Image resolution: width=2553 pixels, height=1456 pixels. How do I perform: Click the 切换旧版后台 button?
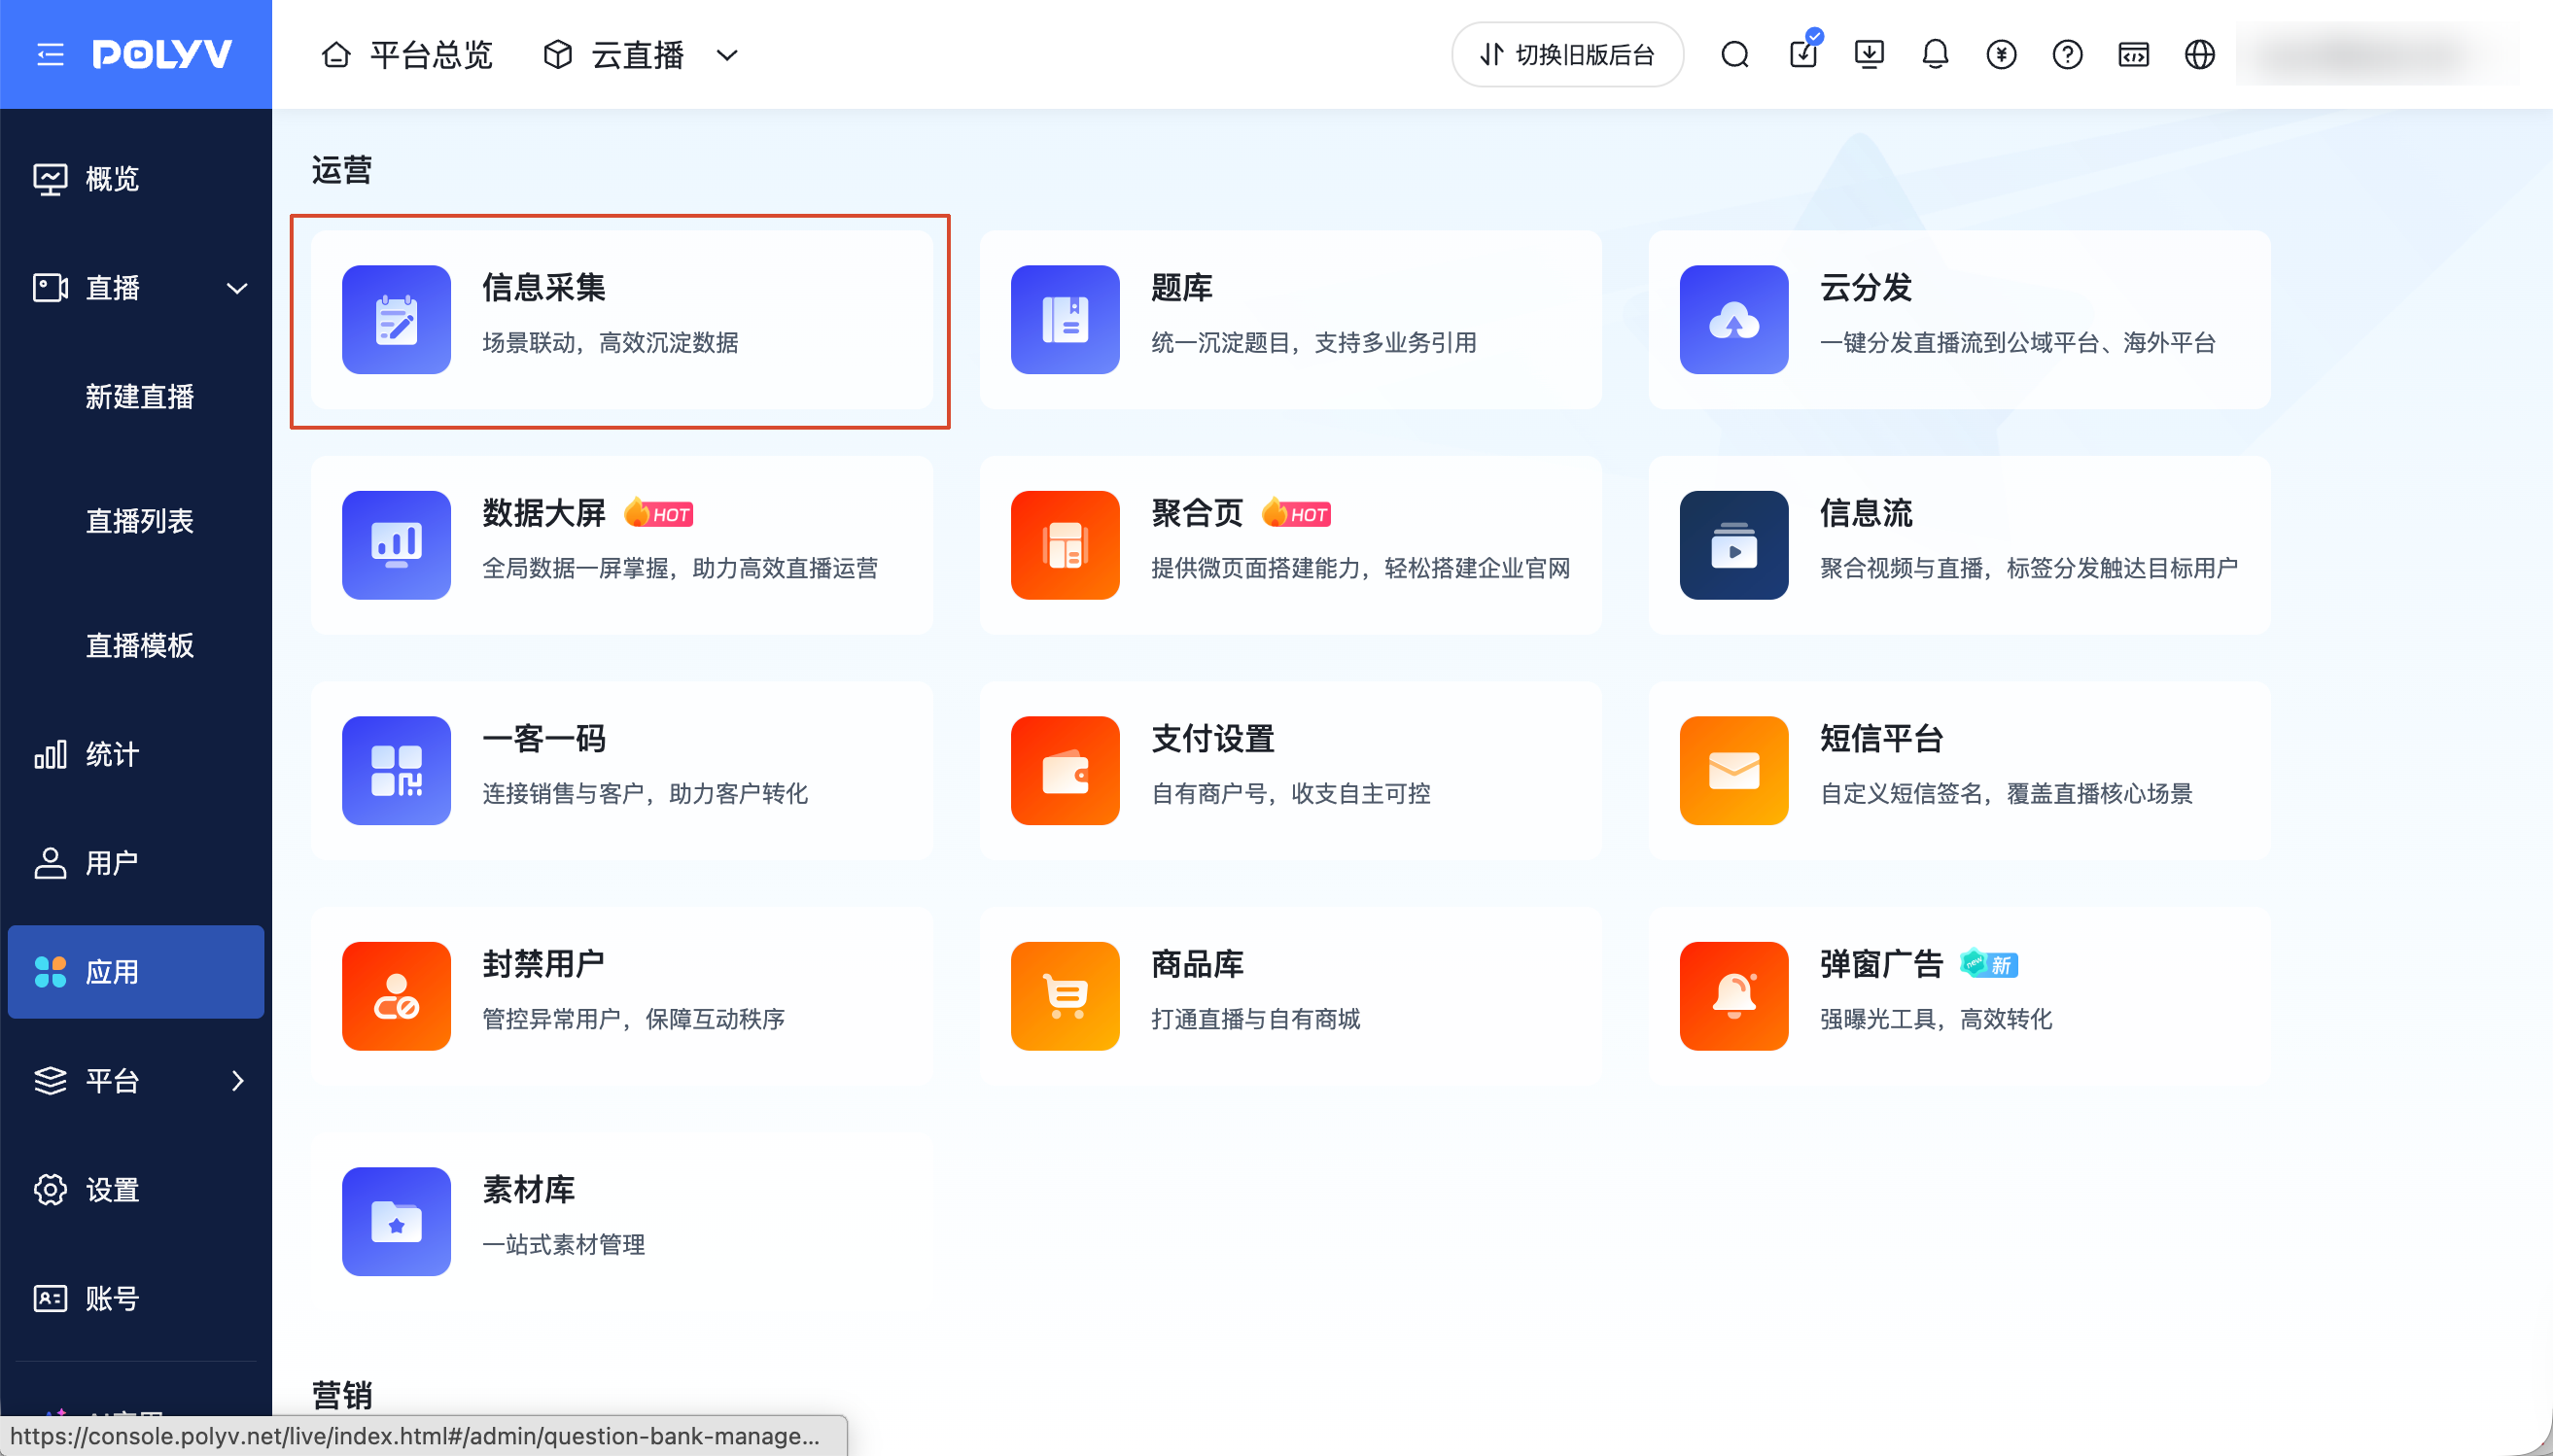pyautogui.click(x=1567, y=54)
